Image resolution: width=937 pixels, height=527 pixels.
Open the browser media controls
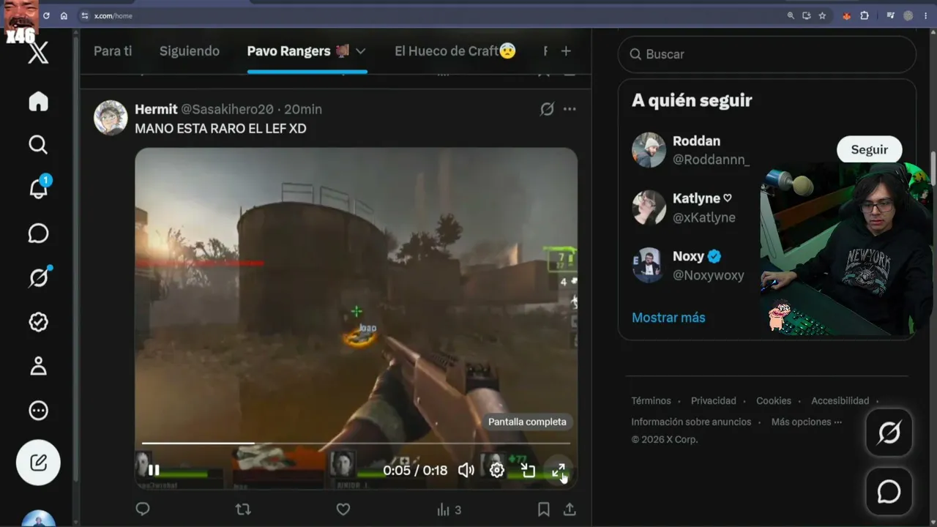pos(891,15)
